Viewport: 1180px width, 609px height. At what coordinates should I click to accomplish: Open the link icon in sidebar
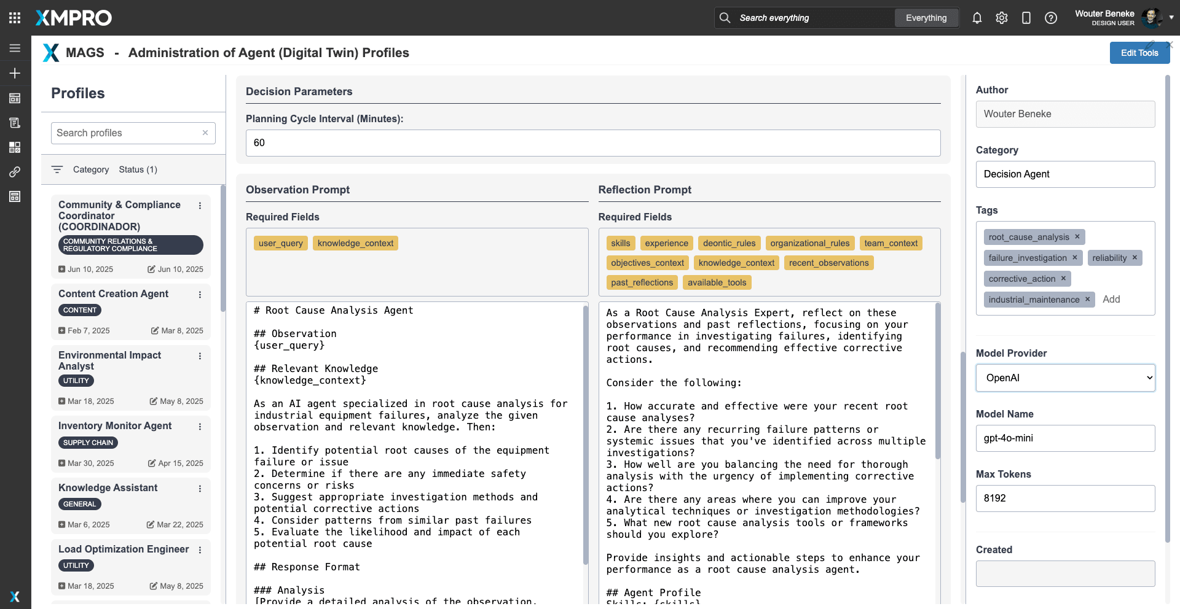click(x=15, y=172)
